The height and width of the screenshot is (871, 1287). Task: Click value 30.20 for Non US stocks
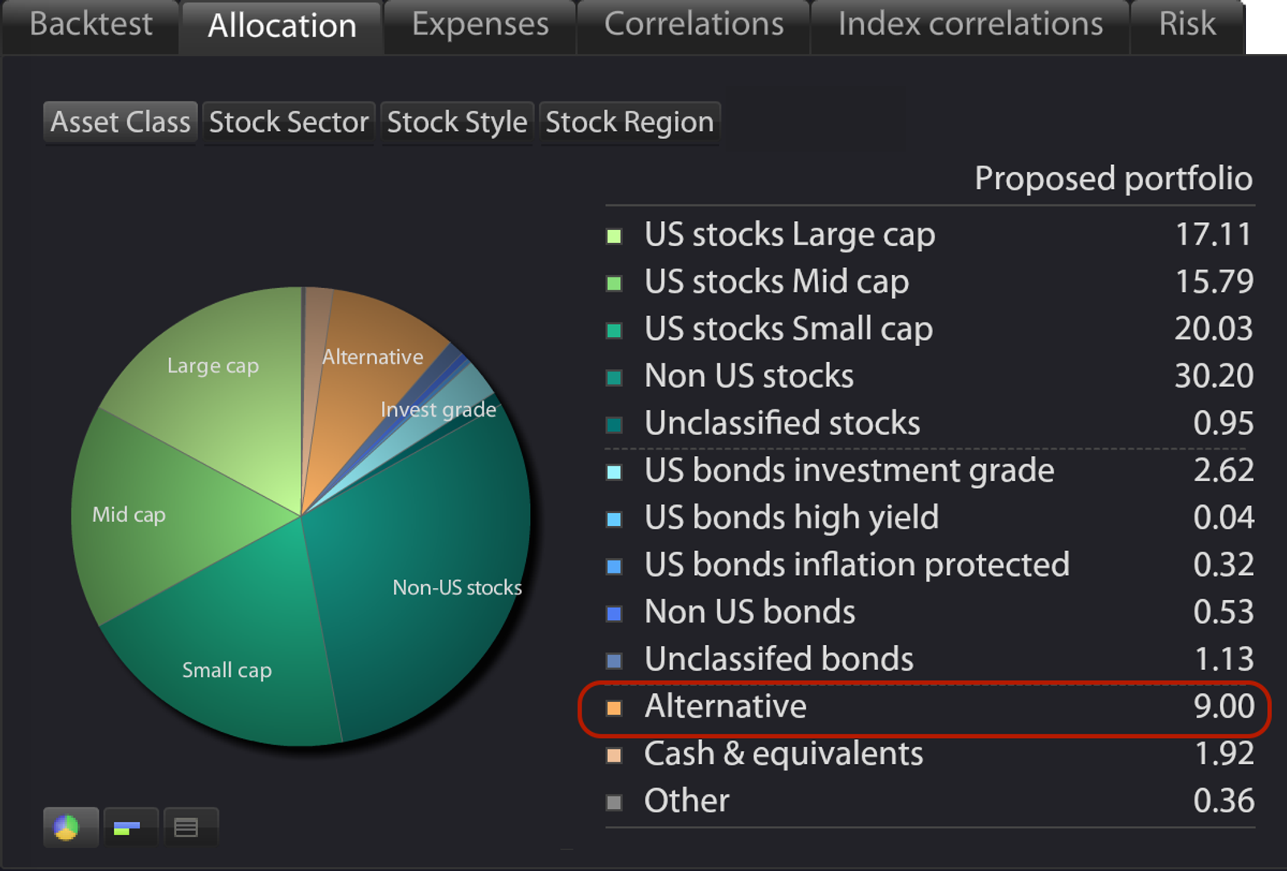point(1214,376)
